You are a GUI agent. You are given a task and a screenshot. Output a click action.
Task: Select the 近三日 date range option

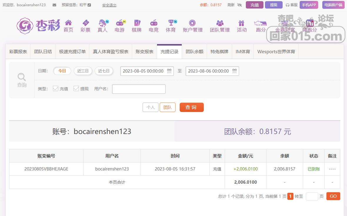pyautogui.click(x=83, y=71)
